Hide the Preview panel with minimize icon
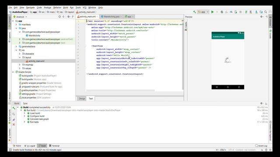 pyautogui.click(x=266, y=17)
